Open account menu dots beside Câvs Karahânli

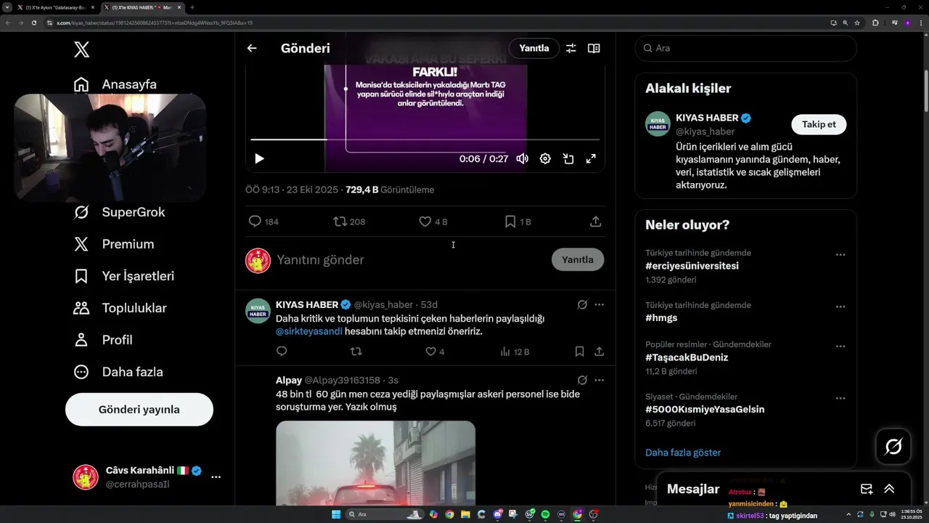[x=216, y=477]
